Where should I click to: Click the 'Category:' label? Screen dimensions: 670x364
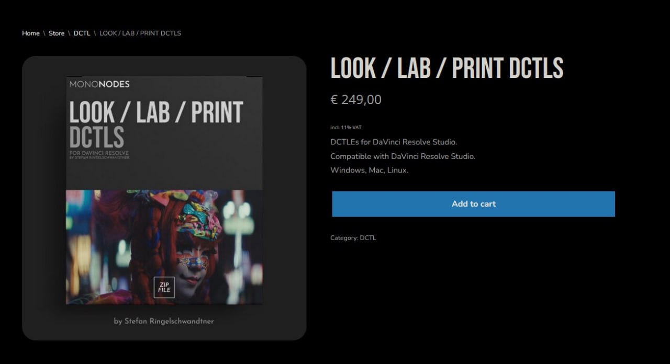[x=344, y=238]
